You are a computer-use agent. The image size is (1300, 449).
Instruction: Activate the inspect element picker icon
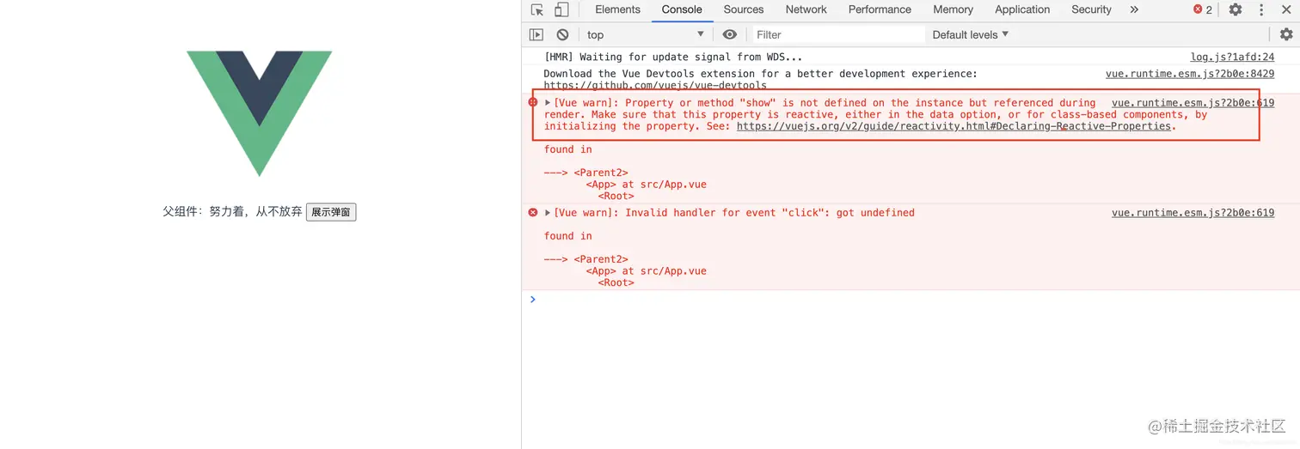point(537,9)
